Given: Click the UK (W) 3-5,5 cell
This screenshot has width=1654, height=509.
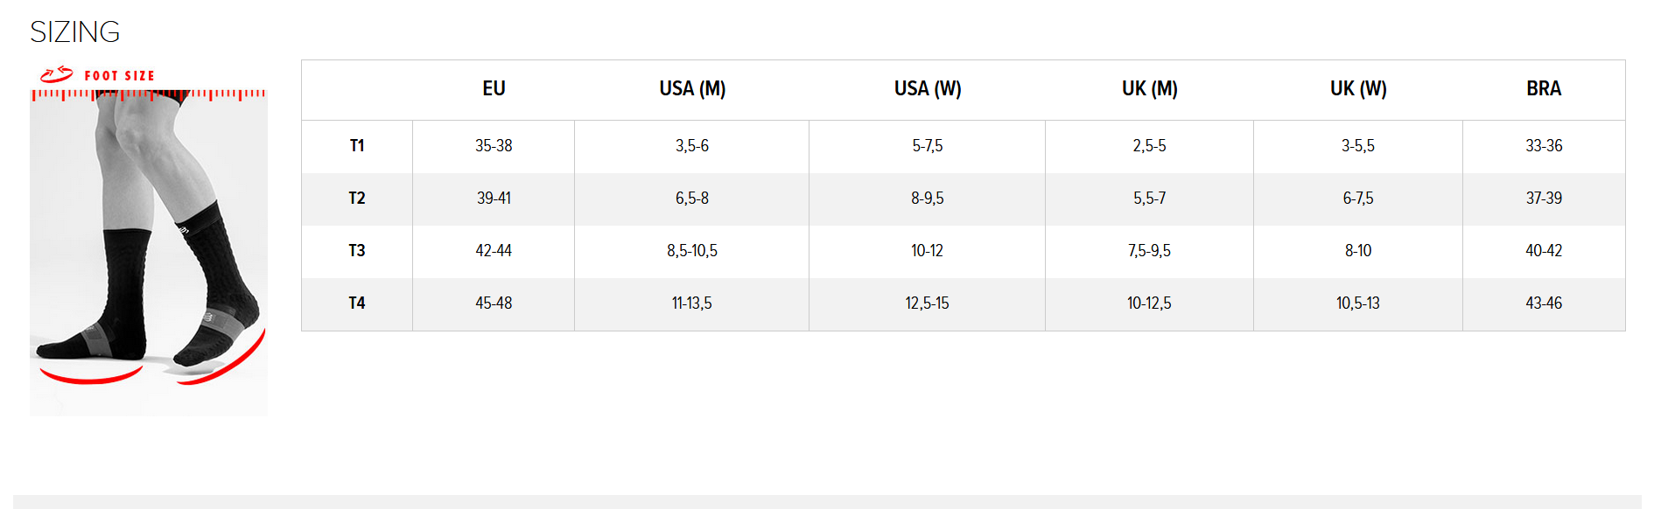Looking at the screenshot, I should pos(1358,146).
